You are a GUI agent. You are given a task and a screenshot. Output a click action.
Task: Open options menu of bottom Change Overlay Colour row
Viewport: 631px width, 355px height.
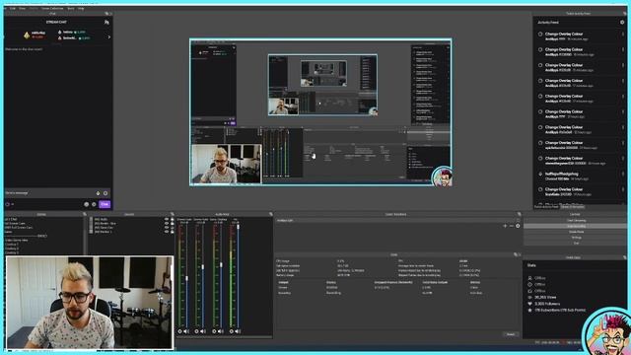click(x=623, y=190)
